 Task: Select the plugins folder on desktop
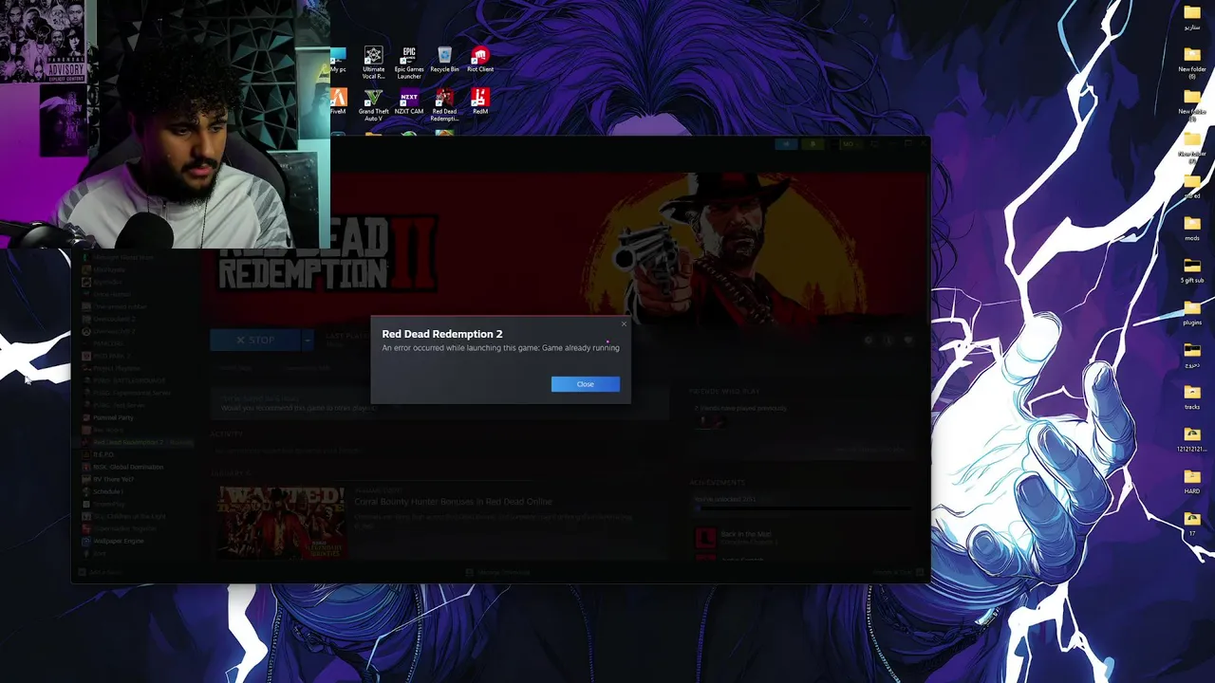click(x=1192, y=312)
